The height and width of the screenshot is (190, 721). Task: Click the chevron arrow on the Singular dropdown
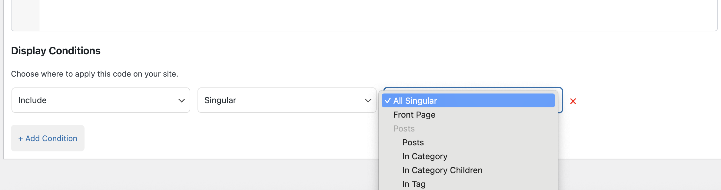click(368, 101)
